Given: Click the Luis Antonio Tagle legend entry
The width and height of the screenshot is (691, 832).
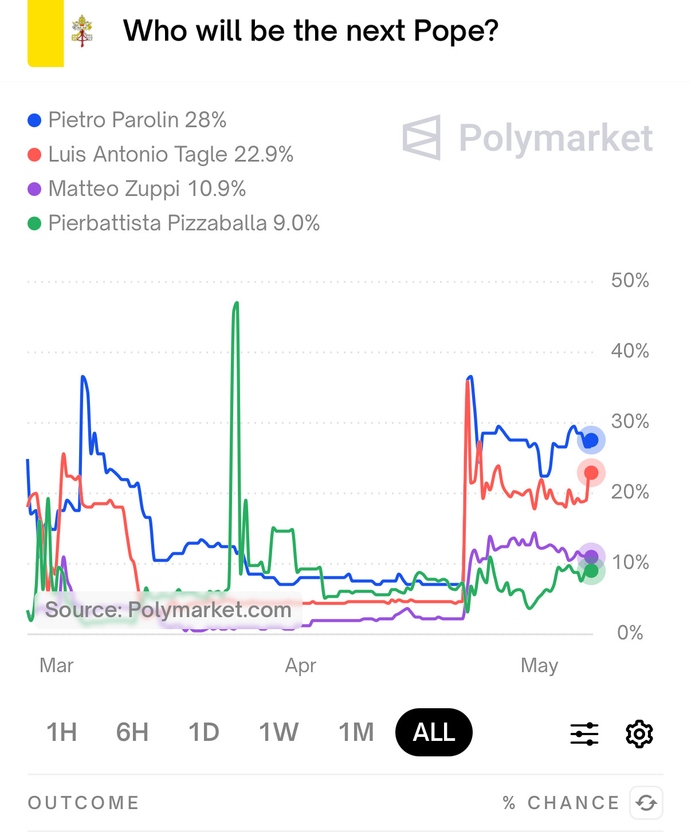Looking at the screenshot, I should coord(160,154).
